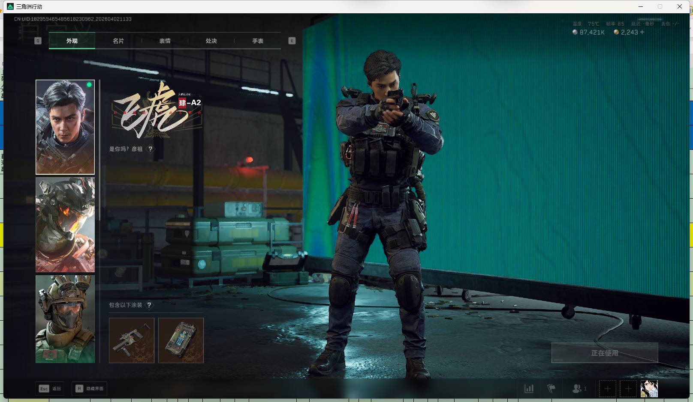Click the E next-tab key icon

pyautogui.click(x=292, y=41)
